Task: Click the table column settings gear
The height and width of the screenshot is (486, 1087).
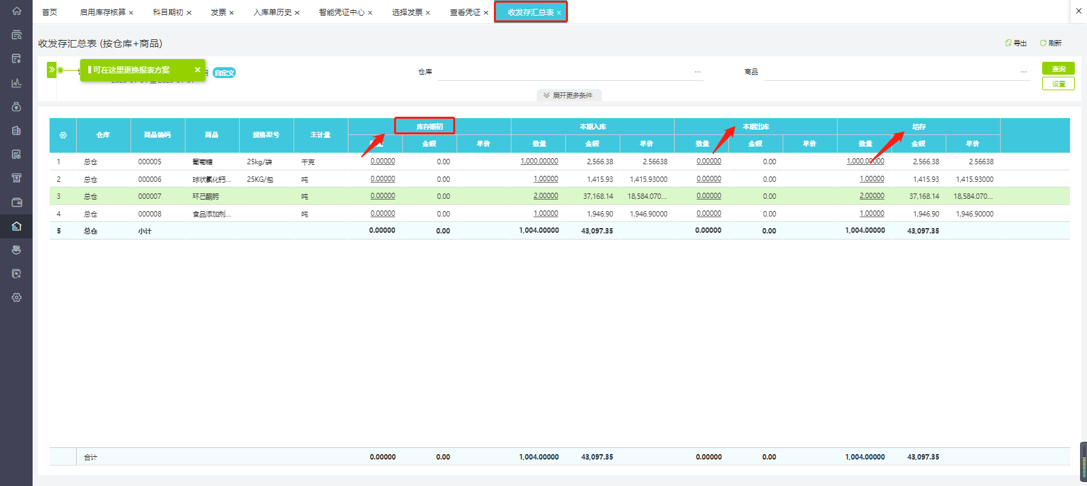Action: click(x=63, y=135)
